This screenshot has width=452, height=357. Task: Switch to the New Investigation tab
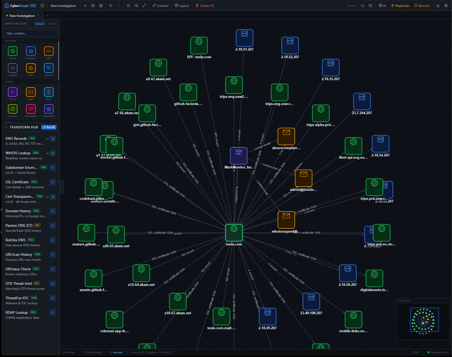click(22, 16)
